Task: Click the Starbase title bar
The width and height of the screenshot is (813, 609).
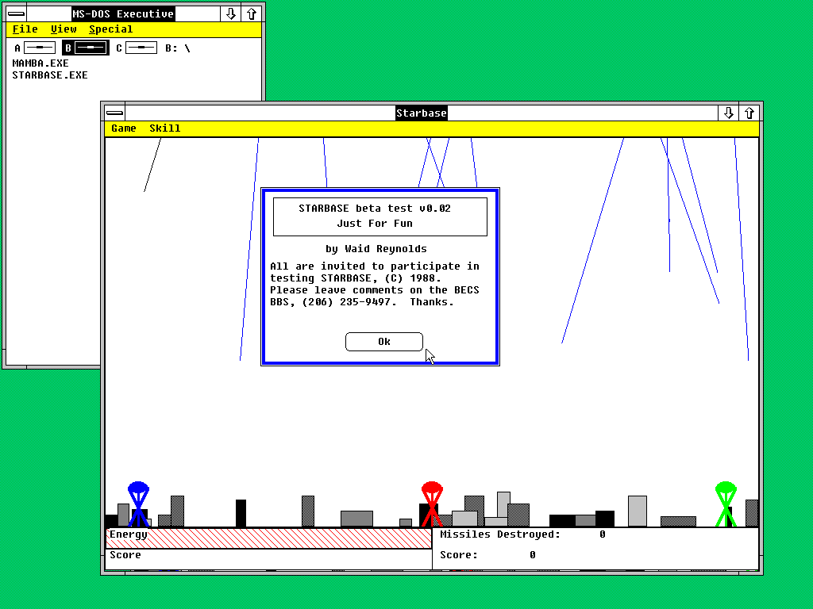Action: [421, 113]
